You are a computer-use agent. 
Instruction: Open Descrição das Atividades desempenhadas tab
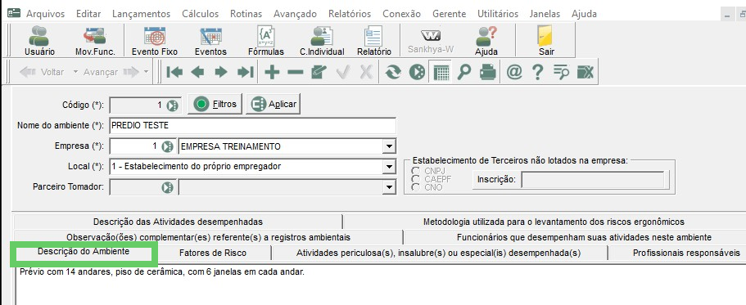tap(178, 222)
